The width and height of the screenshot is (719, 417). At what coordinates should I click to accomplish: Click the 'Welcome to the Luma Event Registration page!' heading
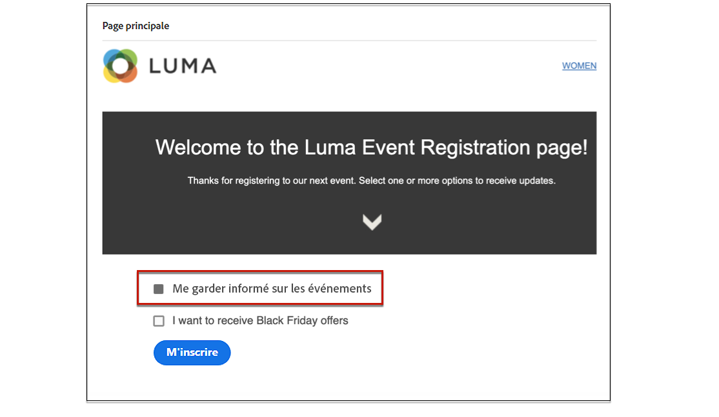pyautogui.click(x=372, y=148)
